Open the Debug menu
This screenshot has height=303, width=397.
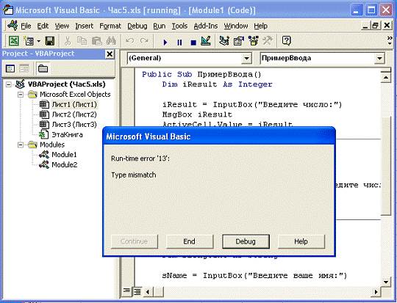[x=137, y=26]
